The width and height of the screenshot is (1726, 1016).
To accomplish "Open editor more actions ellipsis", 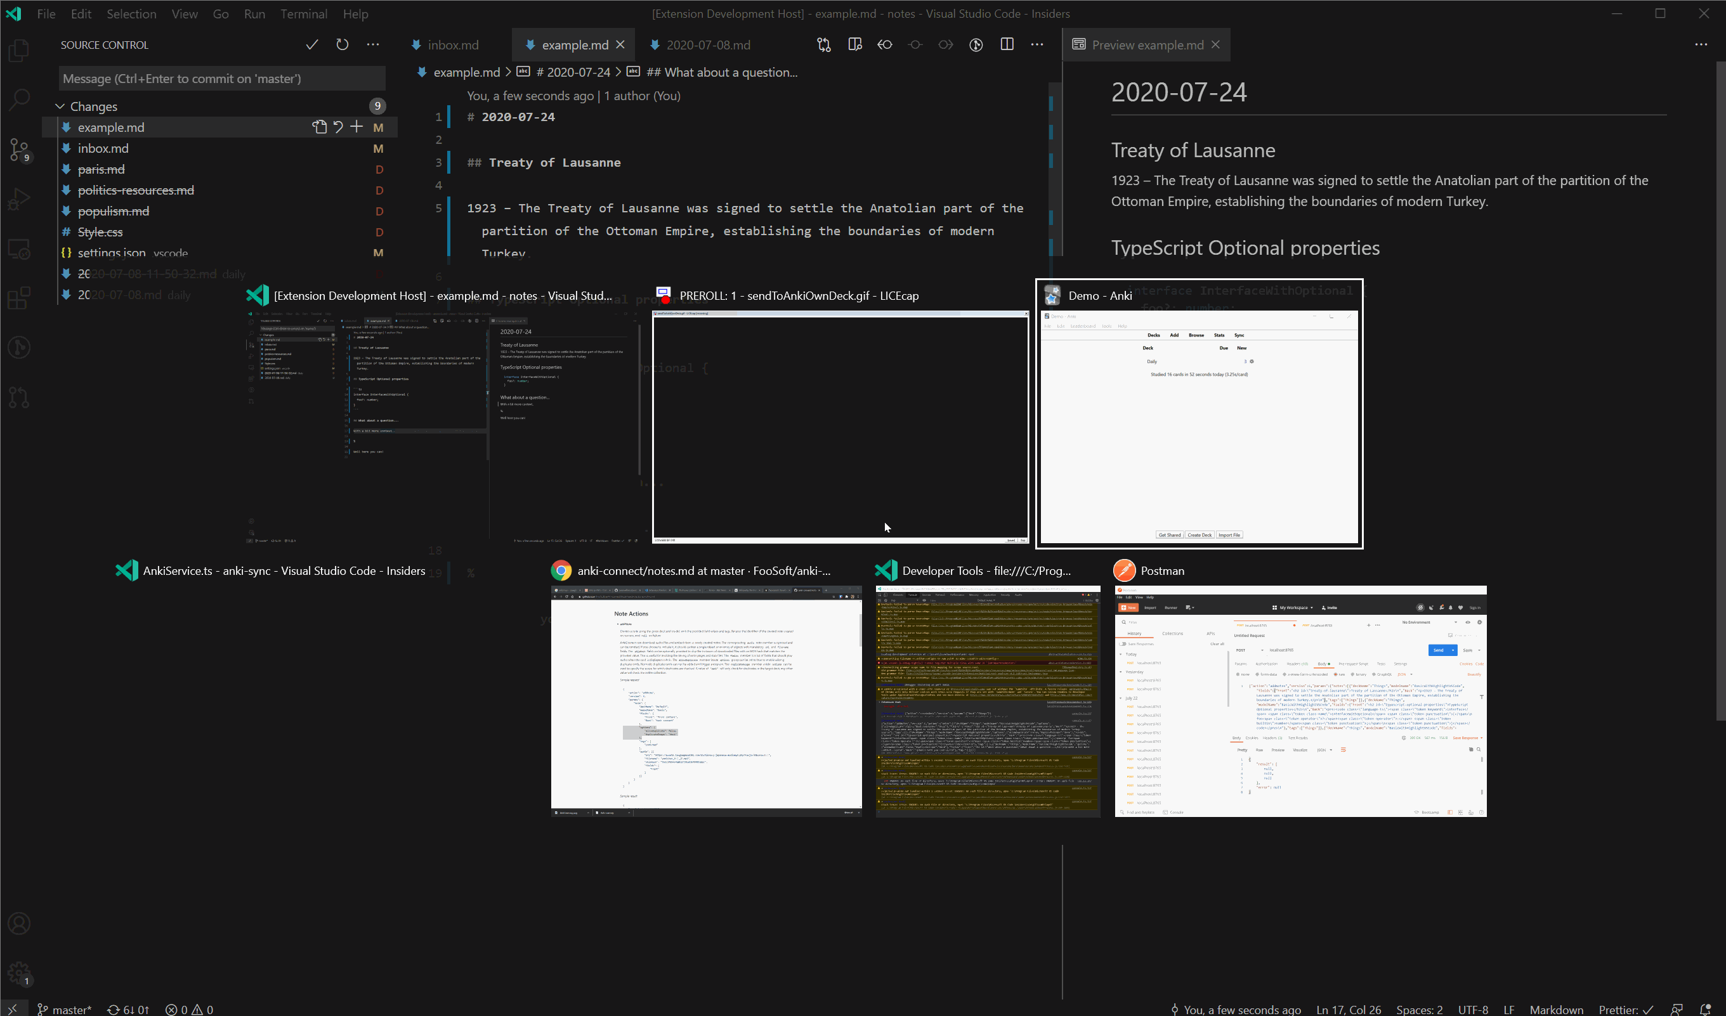I will click(1036, 44).
